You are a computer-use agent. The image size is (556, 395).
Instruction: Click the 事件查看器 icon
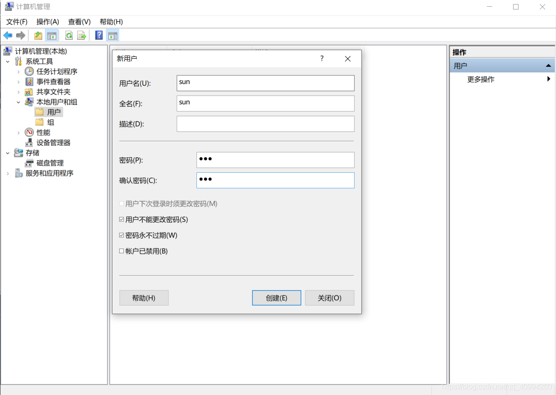29,82
